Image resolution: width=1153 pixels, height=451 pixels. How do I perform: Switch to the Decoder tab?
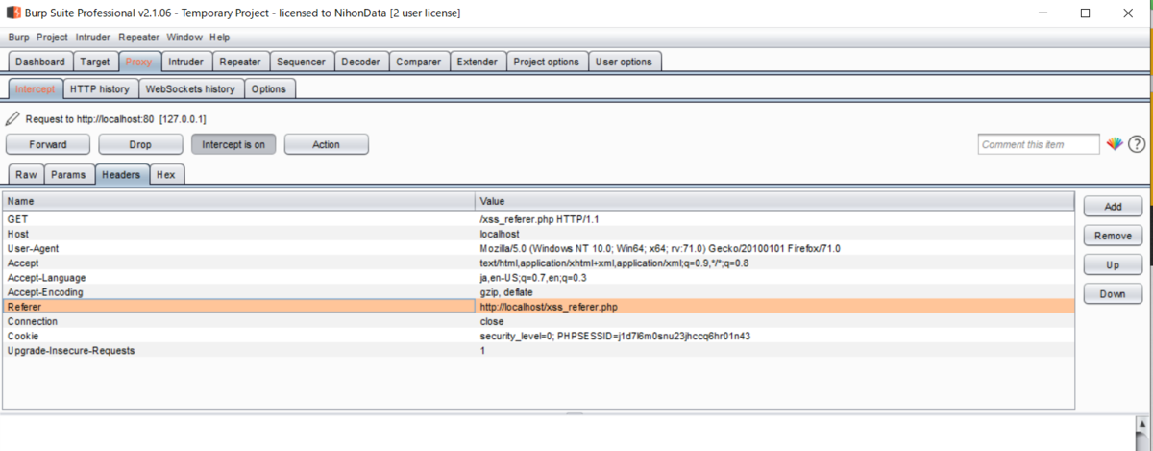click(x=360, y=62)
